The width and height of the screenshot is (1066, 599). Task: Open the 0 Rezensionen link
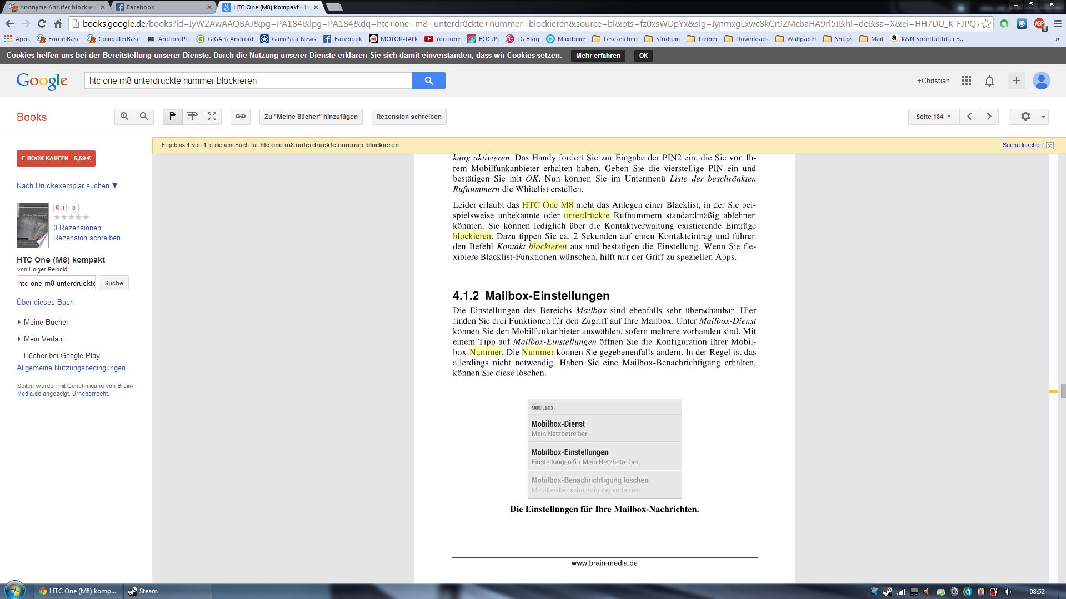pyautogui.click(x=77, y=228)
